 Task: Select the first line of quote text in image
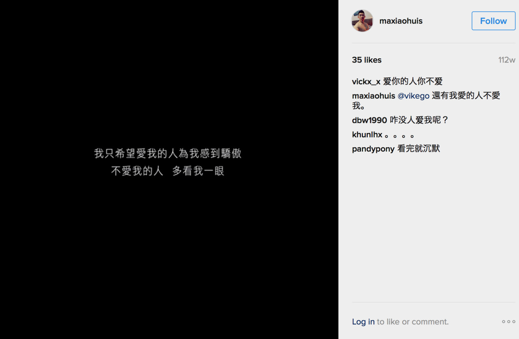tap(168, 153)
